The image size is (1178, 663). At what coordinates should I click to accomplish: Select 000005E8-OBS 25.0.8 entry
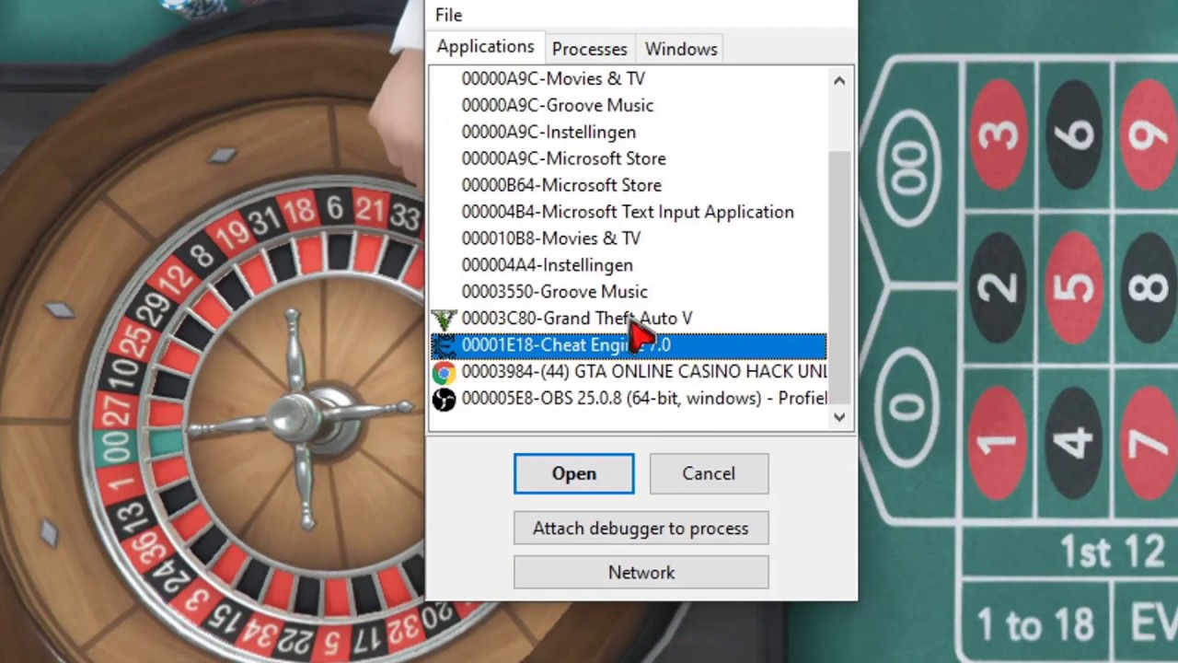click(629, 399)
